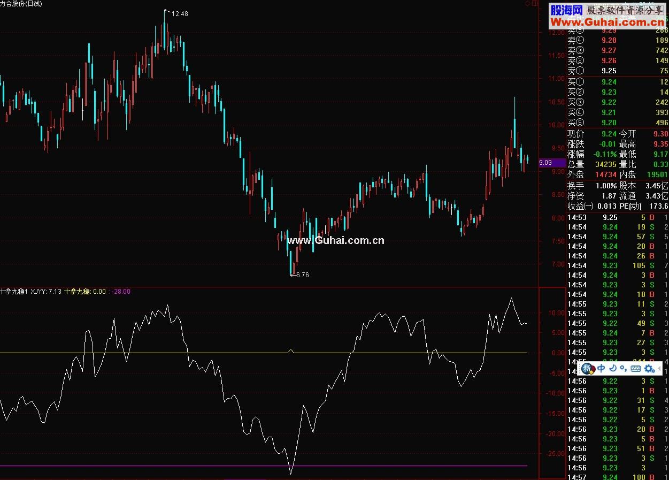Click sell level 卖① price 9.25
This screenshot has height=480, width=669.
point(609,71)
